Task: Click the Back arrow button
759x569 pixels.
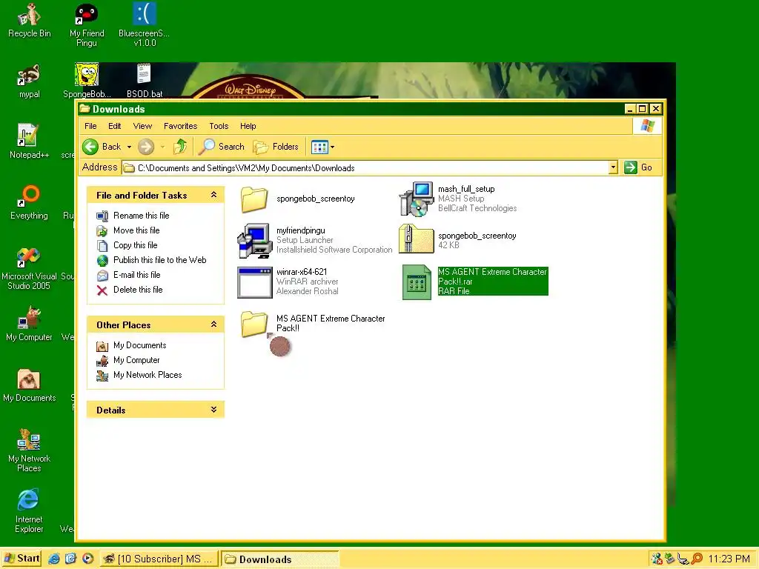Action: click(x=102, y=147)
